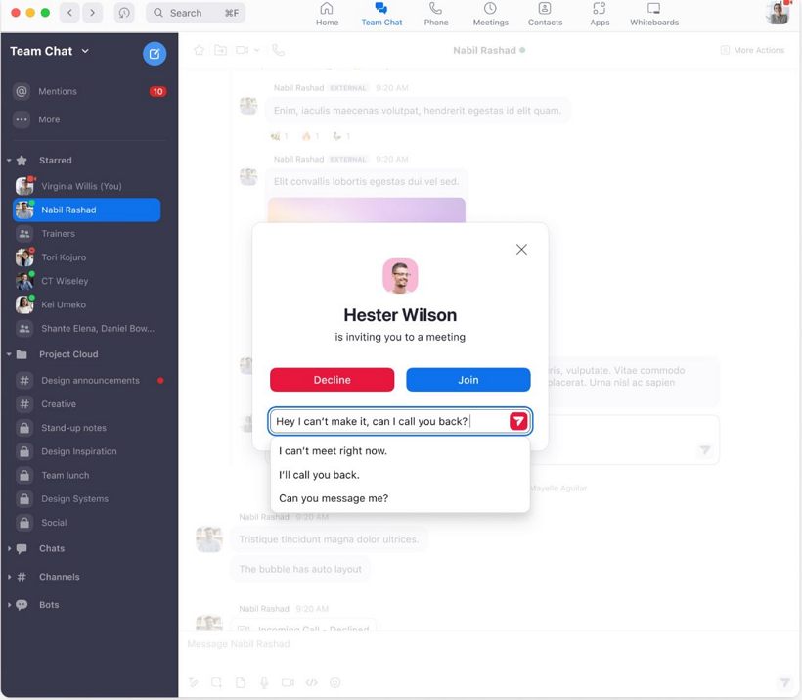The image size is (802, 700).
Task: Go back in navigation history
Action: 69,13
